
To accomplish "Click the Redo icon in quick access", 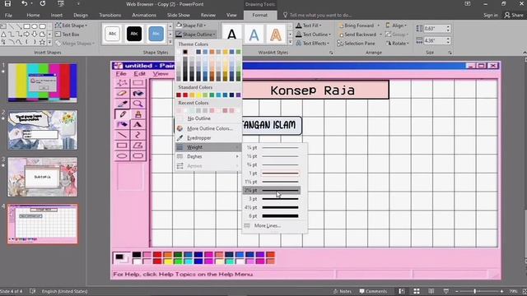I will point(42,4).
